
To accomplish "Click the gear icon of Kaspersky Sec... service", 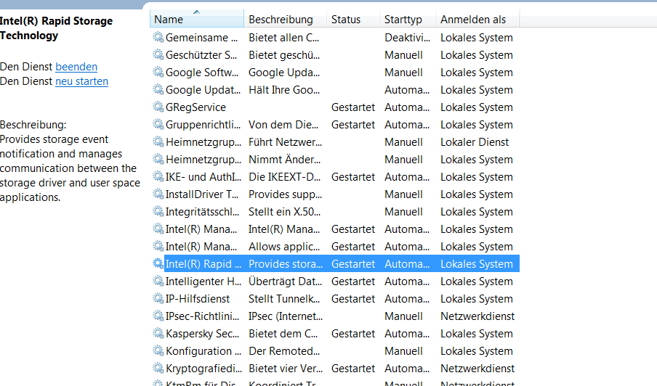I will point(158,334).
